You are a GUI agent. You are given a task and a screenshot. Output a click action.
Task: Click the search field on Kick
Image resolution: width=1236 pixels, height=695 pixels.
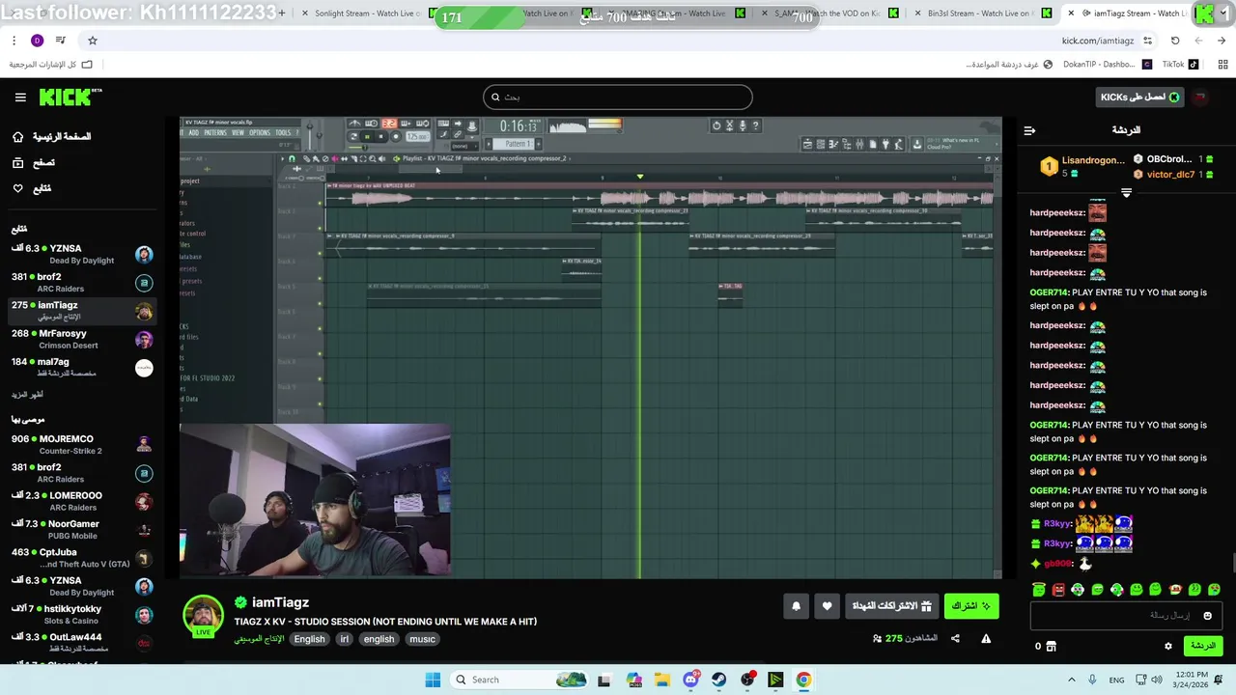tap(618, 97)
